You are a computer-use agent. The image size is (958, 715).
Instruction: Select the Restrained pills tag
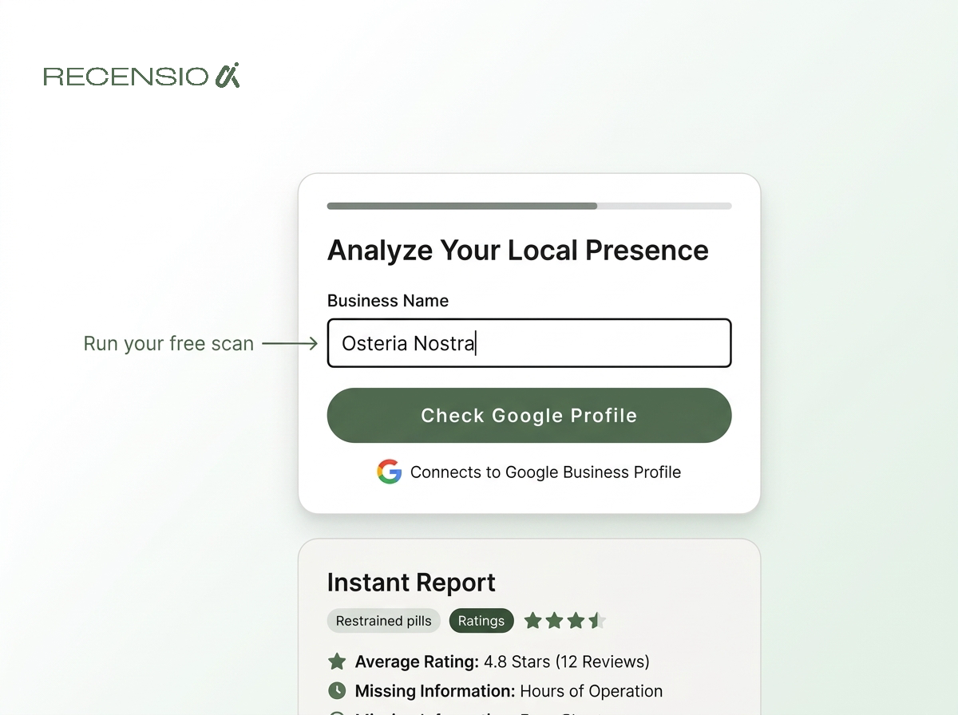[383, 621]
